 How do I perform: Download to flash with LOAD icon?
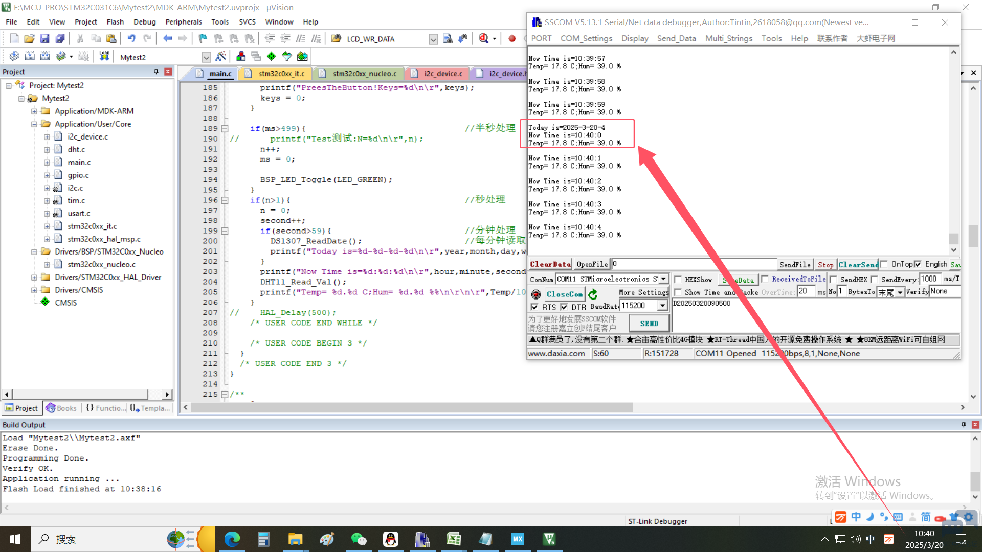104,56
